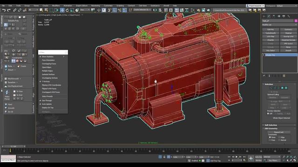The image size is (298, 167).
Task: Toggle Percent Snap icon
Action: click(x=120, y=10)
